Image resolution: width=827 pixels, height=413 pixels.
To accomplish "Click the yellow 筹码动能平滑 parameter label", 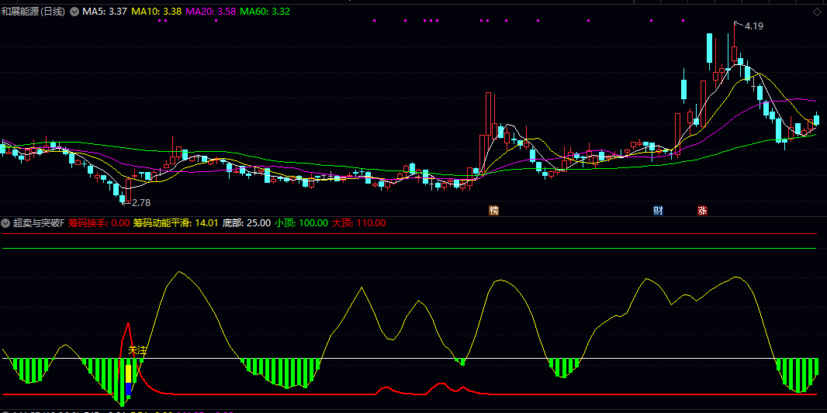I will [175, 223].
